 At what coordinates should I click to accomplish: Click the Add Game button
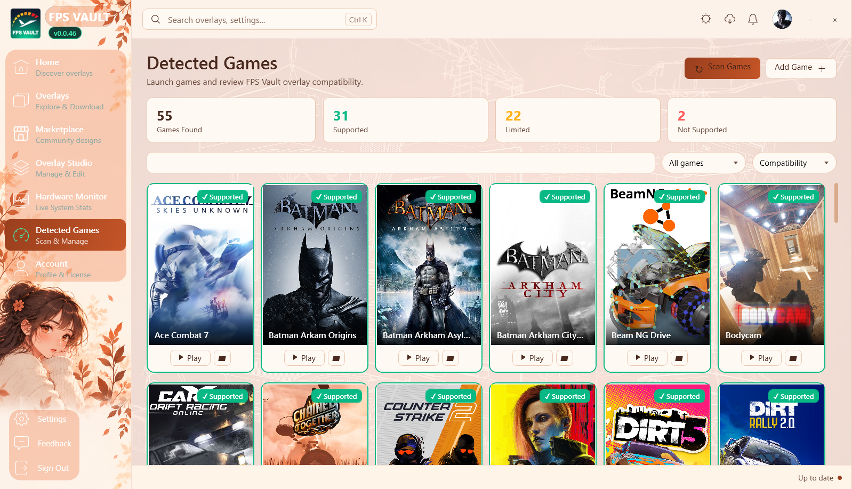click(x=801, y=68)
